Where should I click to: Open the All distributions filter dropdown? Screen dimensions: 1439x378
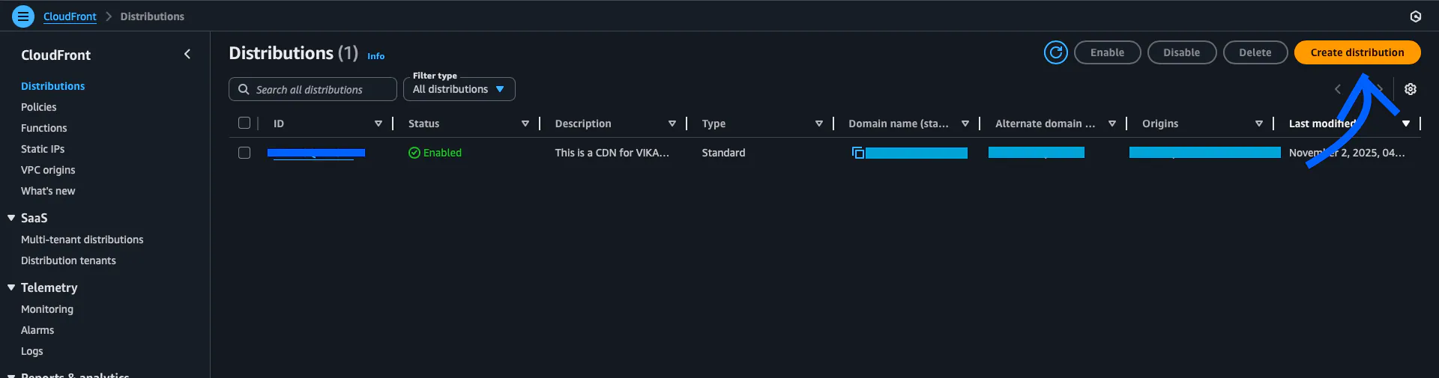(459, 89)
